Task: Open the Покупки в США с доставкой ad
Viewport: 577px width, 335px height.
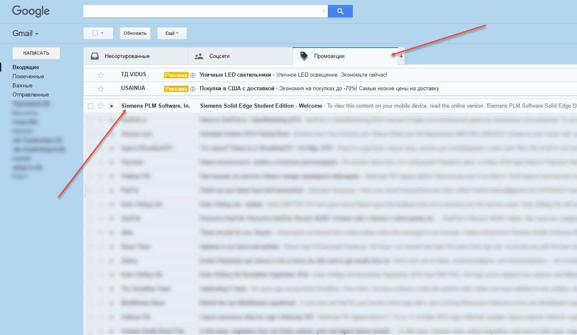Action: [237, 89]
